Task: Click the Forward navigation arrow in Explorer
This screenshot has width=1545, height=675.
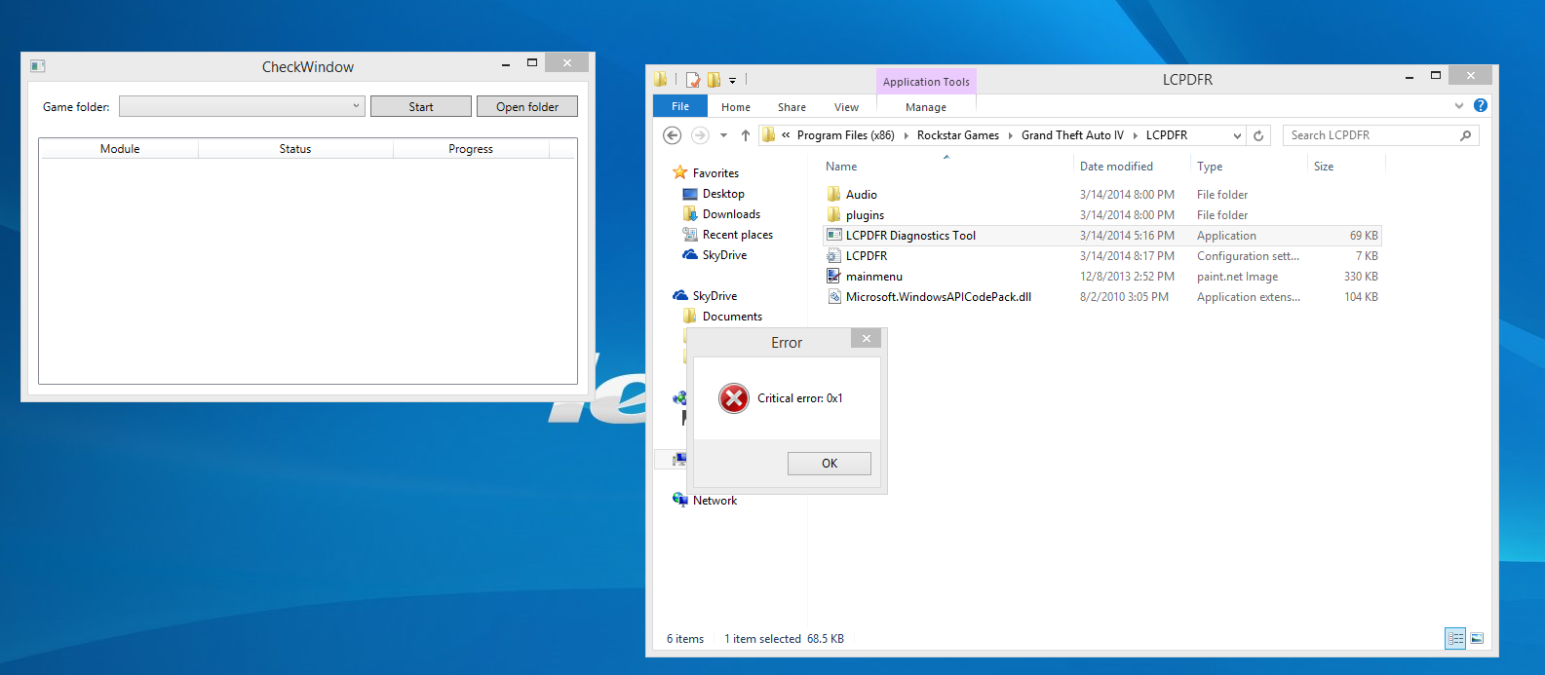Action: point(700,135)
